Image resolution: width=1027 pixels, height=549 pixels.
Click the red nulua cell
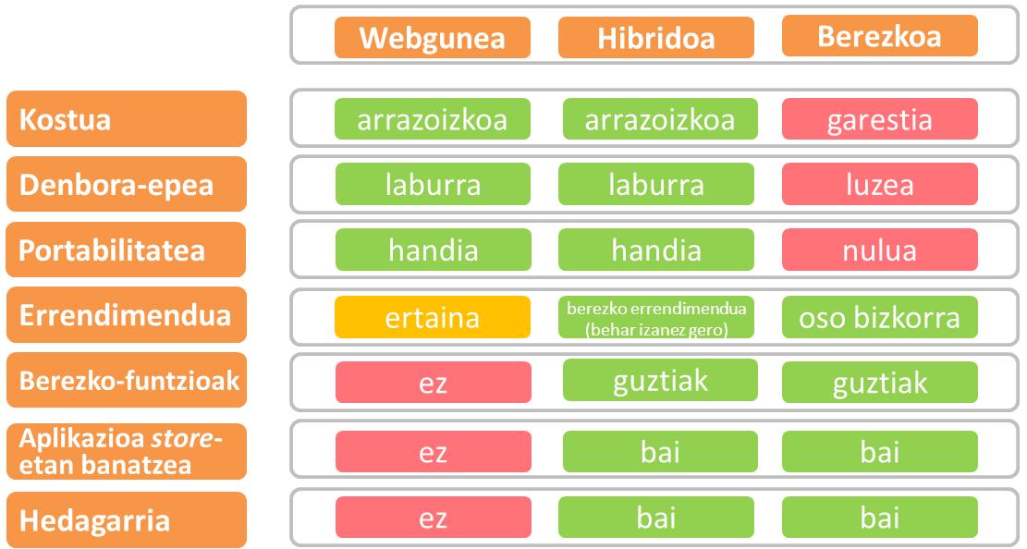[x=879, y=250]
